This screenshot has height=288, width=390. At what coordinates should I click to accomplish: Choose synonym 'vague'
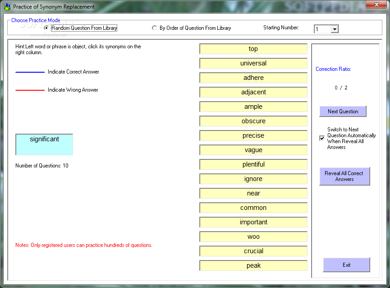(253, 150)
